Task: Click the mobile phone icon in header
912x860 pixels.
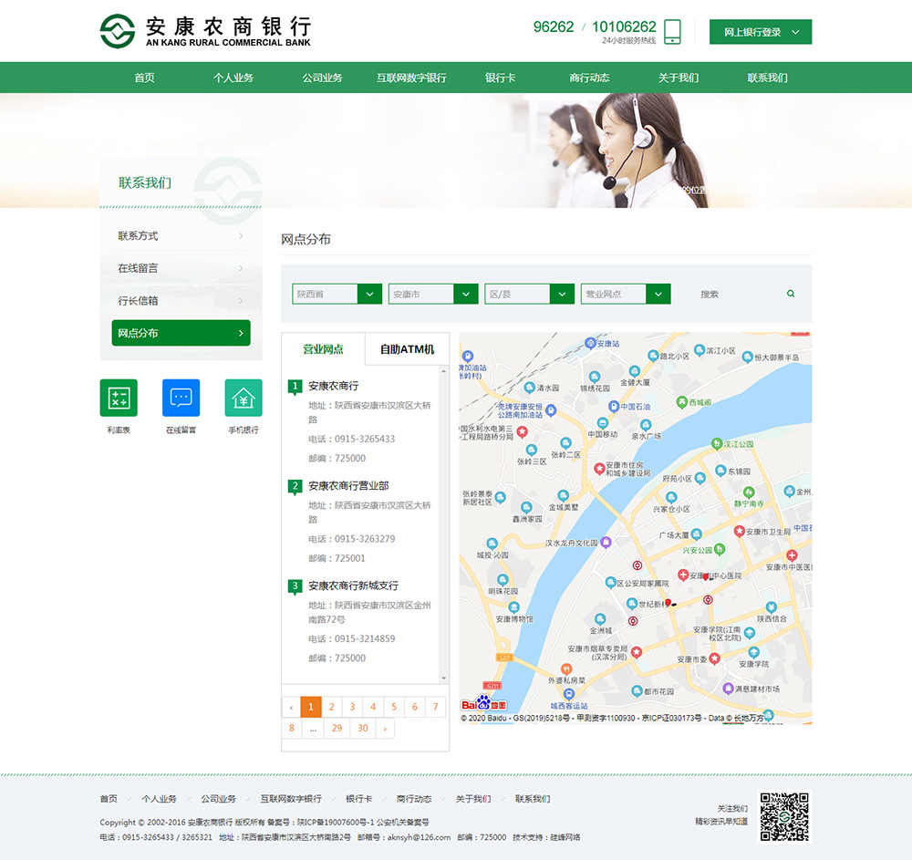Action: 673,32
